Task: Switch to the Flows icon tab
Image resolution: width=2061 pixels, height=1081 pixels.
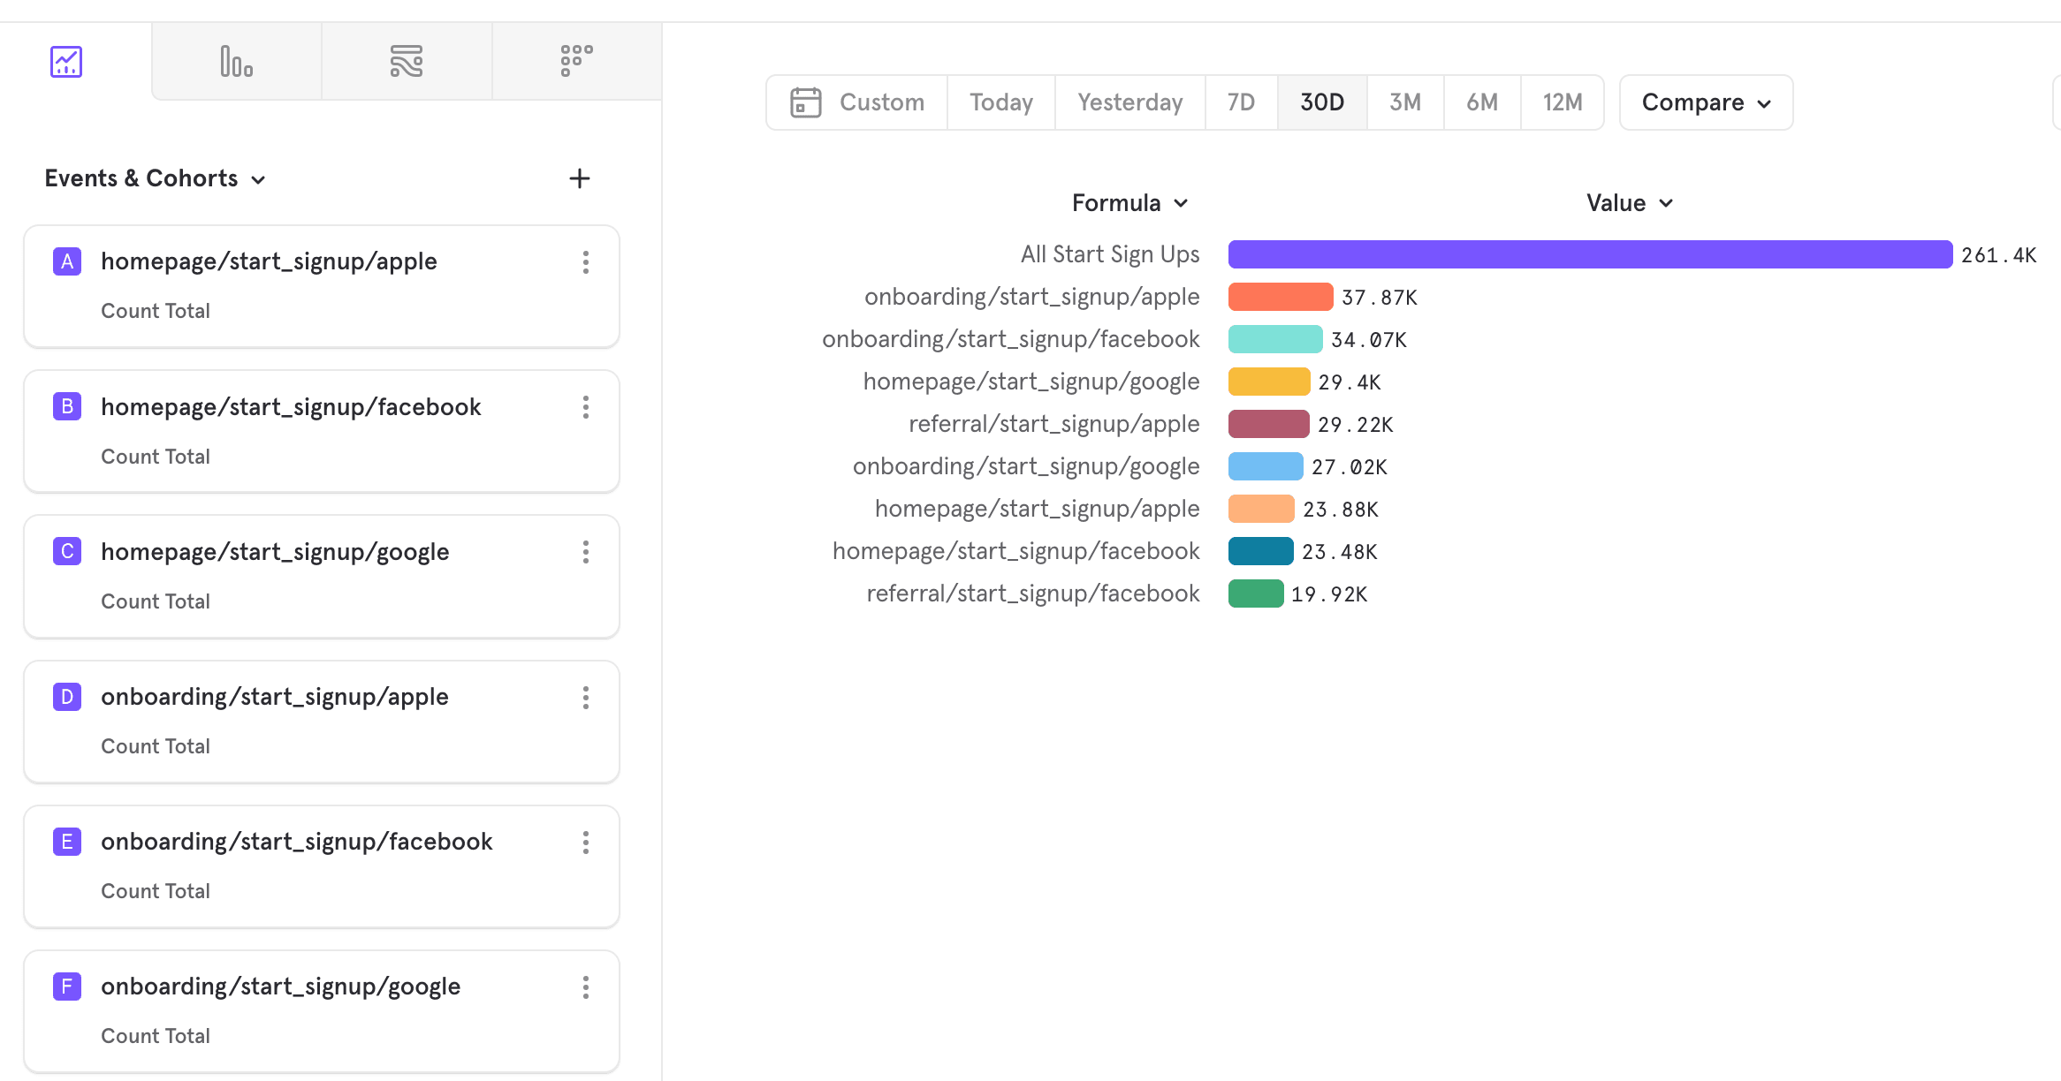Action: click(x=407, y=62)
